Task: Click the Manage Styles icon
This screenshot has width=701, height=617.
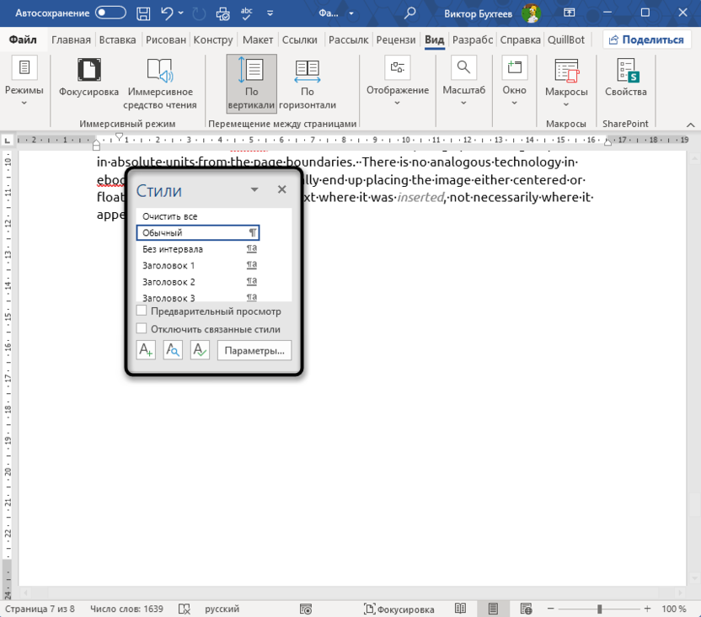Action: click(200, 350)
